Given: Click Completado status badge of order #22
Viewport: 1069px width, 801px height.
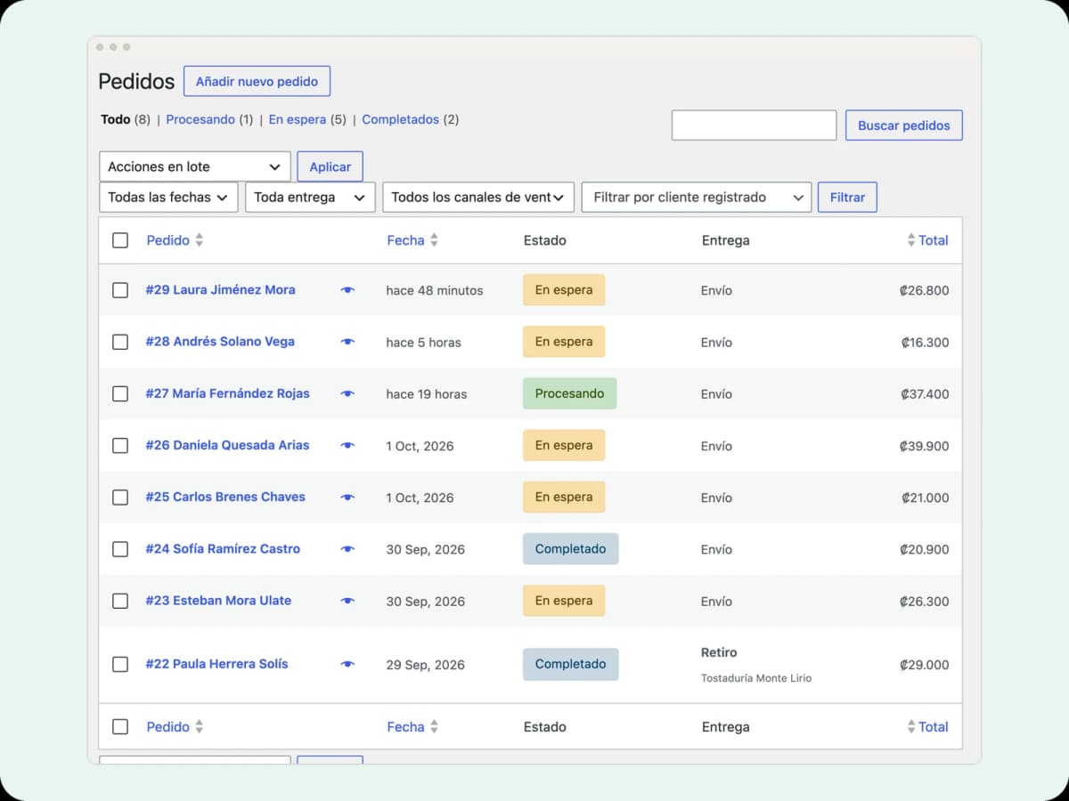Looking at the screenshot, I should tap(570, 664).
